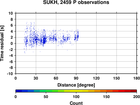Click the x-axis tick label '60'
140x105 pixels.
(x=56, y=78)
